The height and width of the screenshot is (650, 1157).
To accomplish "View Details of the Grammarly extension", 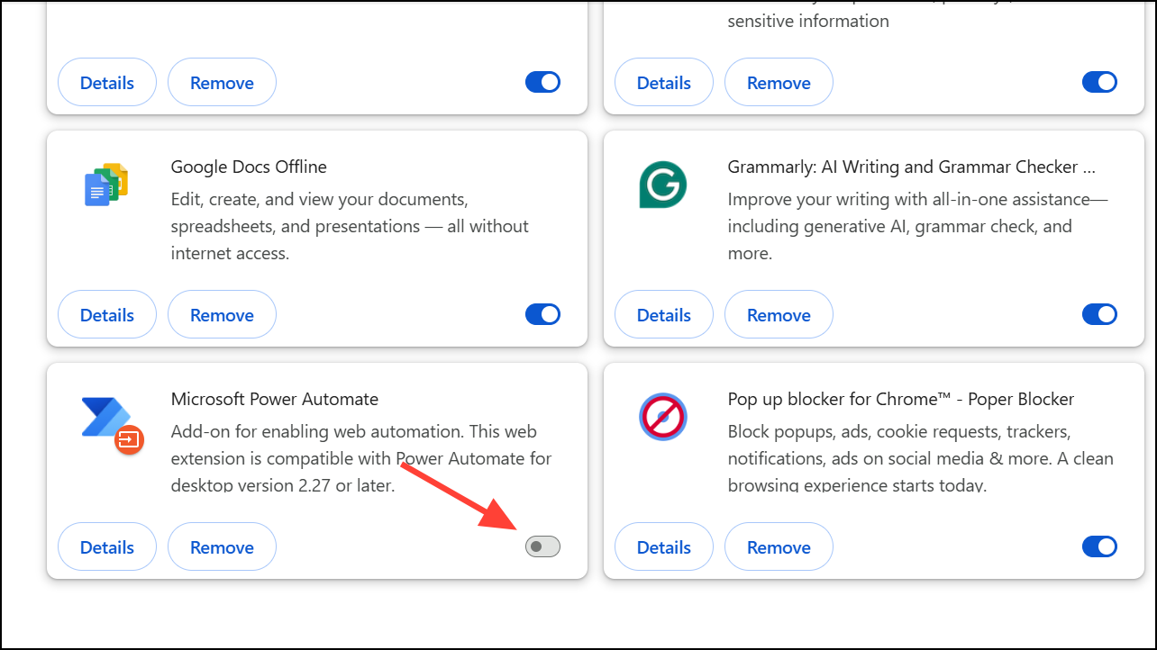I will click(x=662, y=314).
